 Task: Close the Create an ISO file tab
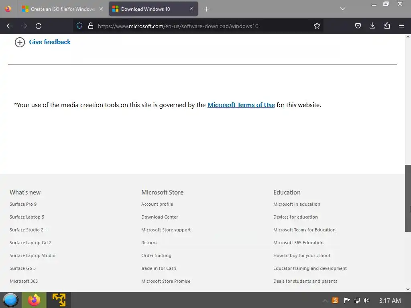click(x=101, y=9)
